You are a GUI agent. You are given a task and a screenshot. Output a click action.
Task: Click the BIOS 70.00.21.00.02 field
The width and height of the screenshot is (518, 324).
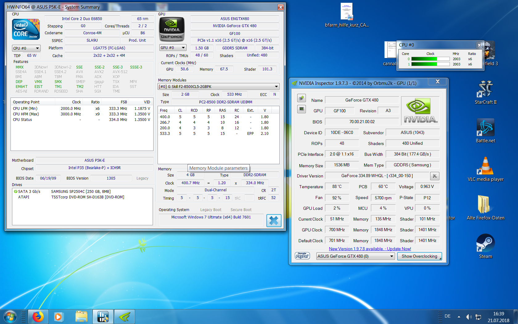(362, 122)
